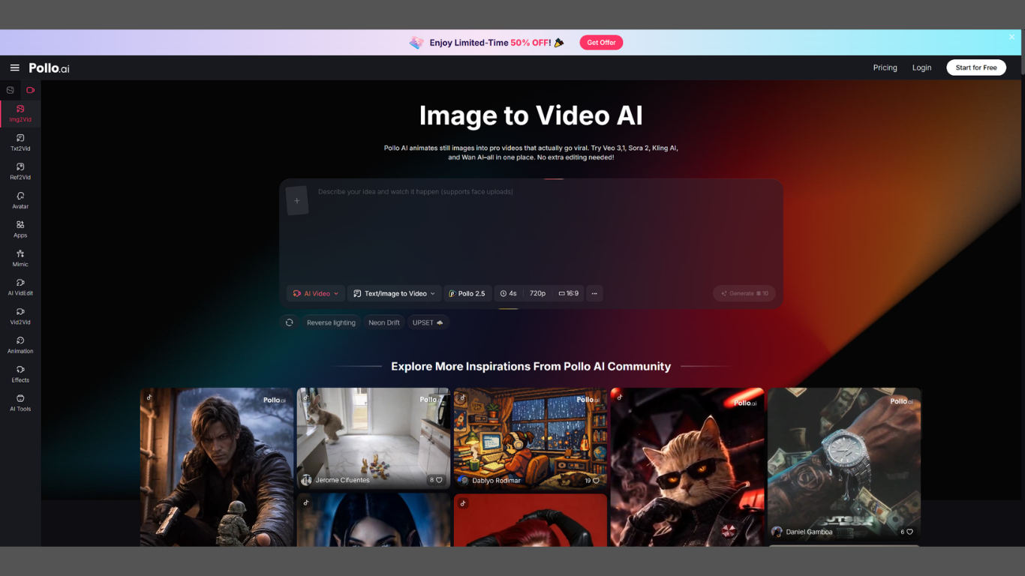Open the Img2Vid tool
1025x576 pixels.
coord(20,113)
